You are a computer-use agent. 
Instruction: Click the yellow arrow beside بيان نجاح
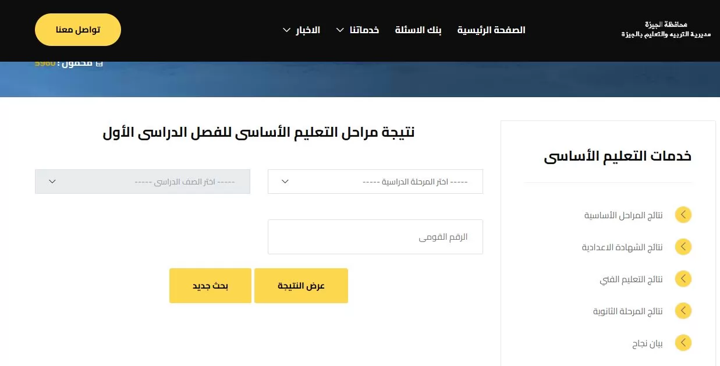click(x=683, y=343)
